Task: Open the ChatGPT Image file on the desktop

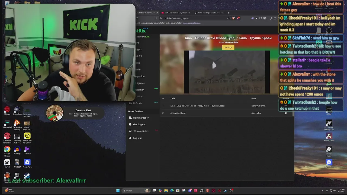Action: coord(27,125)
